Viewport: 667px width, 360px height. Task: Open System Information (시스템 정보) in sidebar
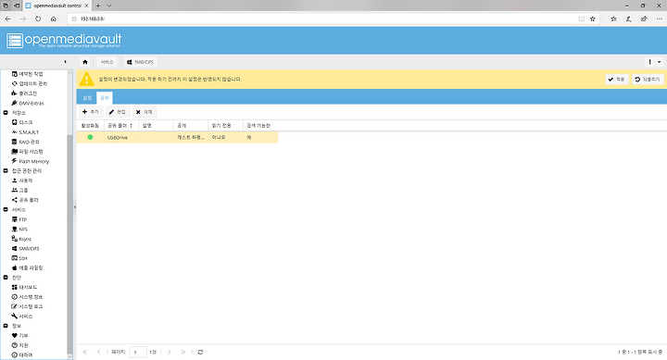pos(27,297)
